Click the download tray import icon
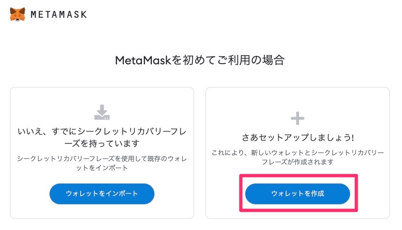Screen dimensions: 402x230 tap(102, 112)
